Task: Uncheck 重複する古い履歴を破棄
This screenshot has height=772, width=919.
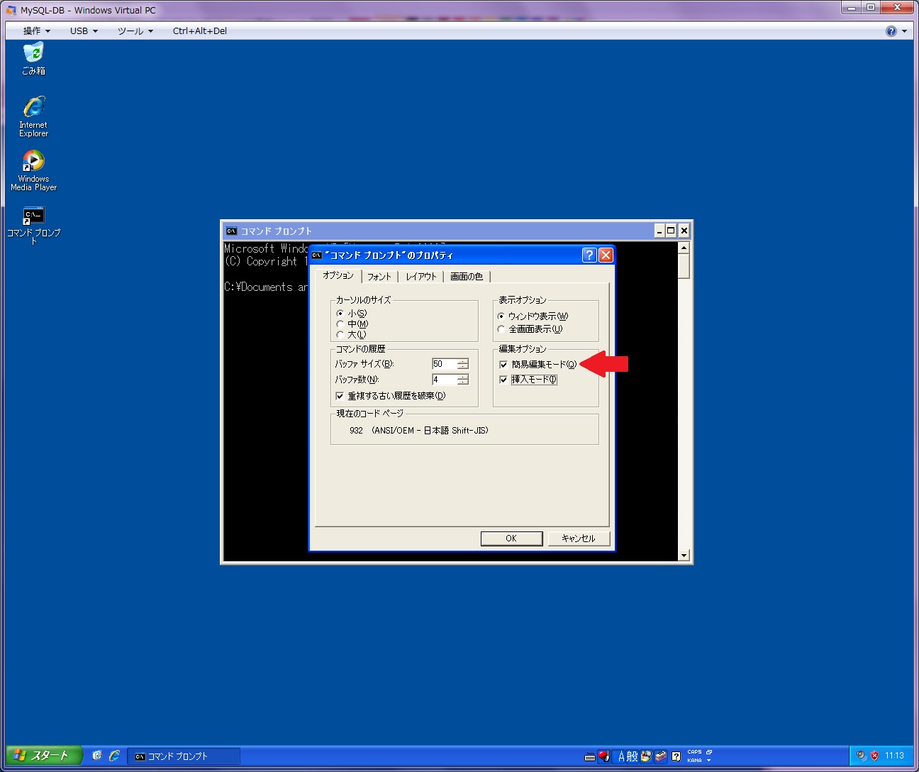Action: coord(340,396)
